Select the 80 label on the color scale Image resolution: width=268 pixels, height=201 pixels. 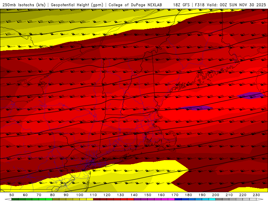[x=53, y=195]
